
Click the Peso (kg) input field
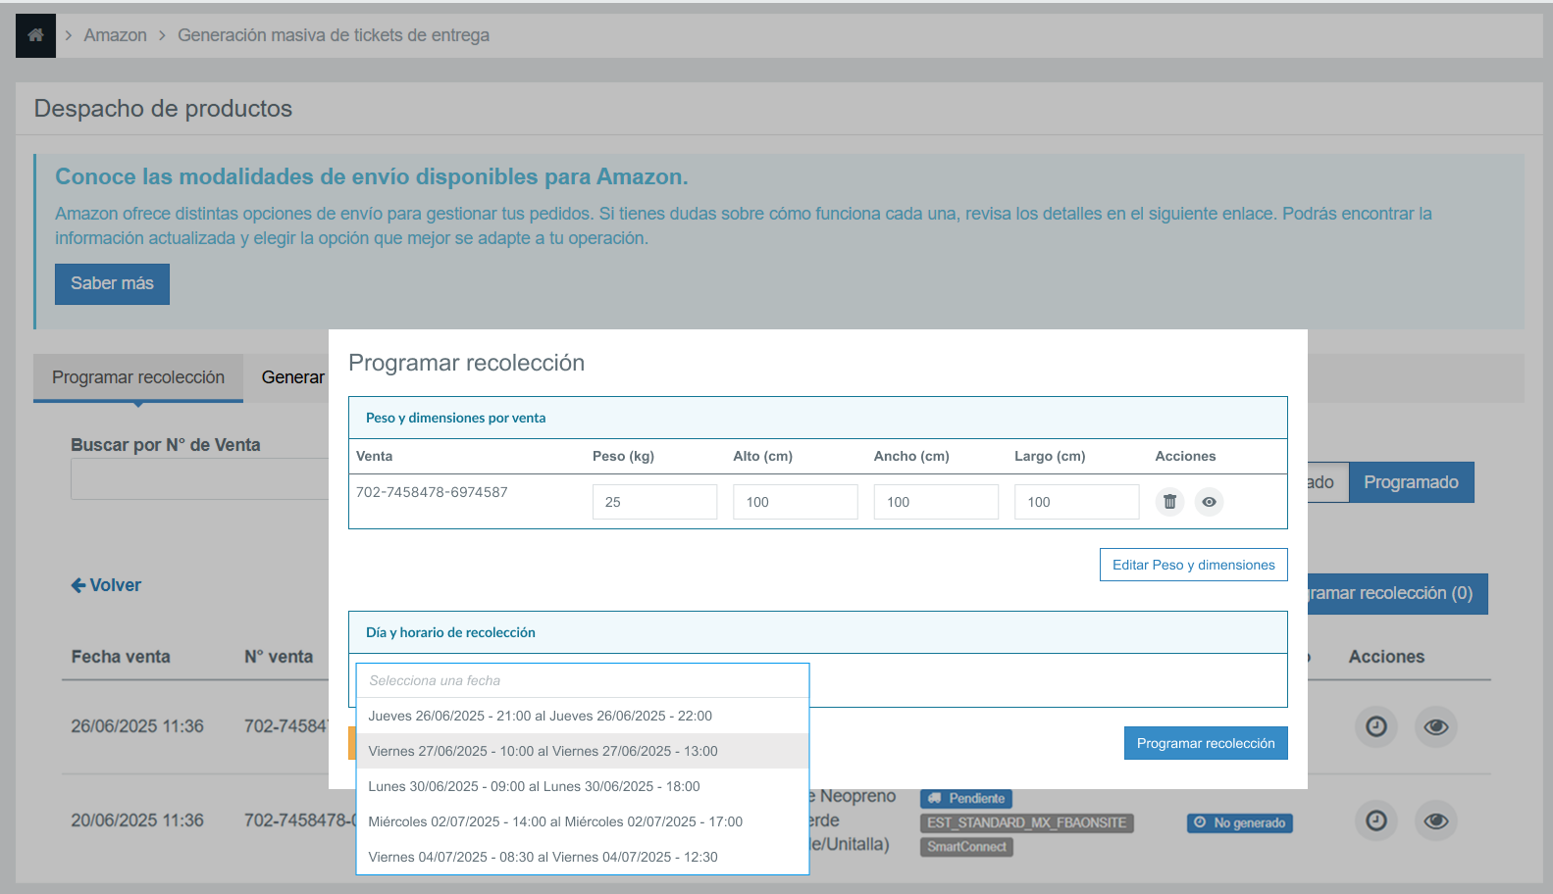tap(654, 502)
